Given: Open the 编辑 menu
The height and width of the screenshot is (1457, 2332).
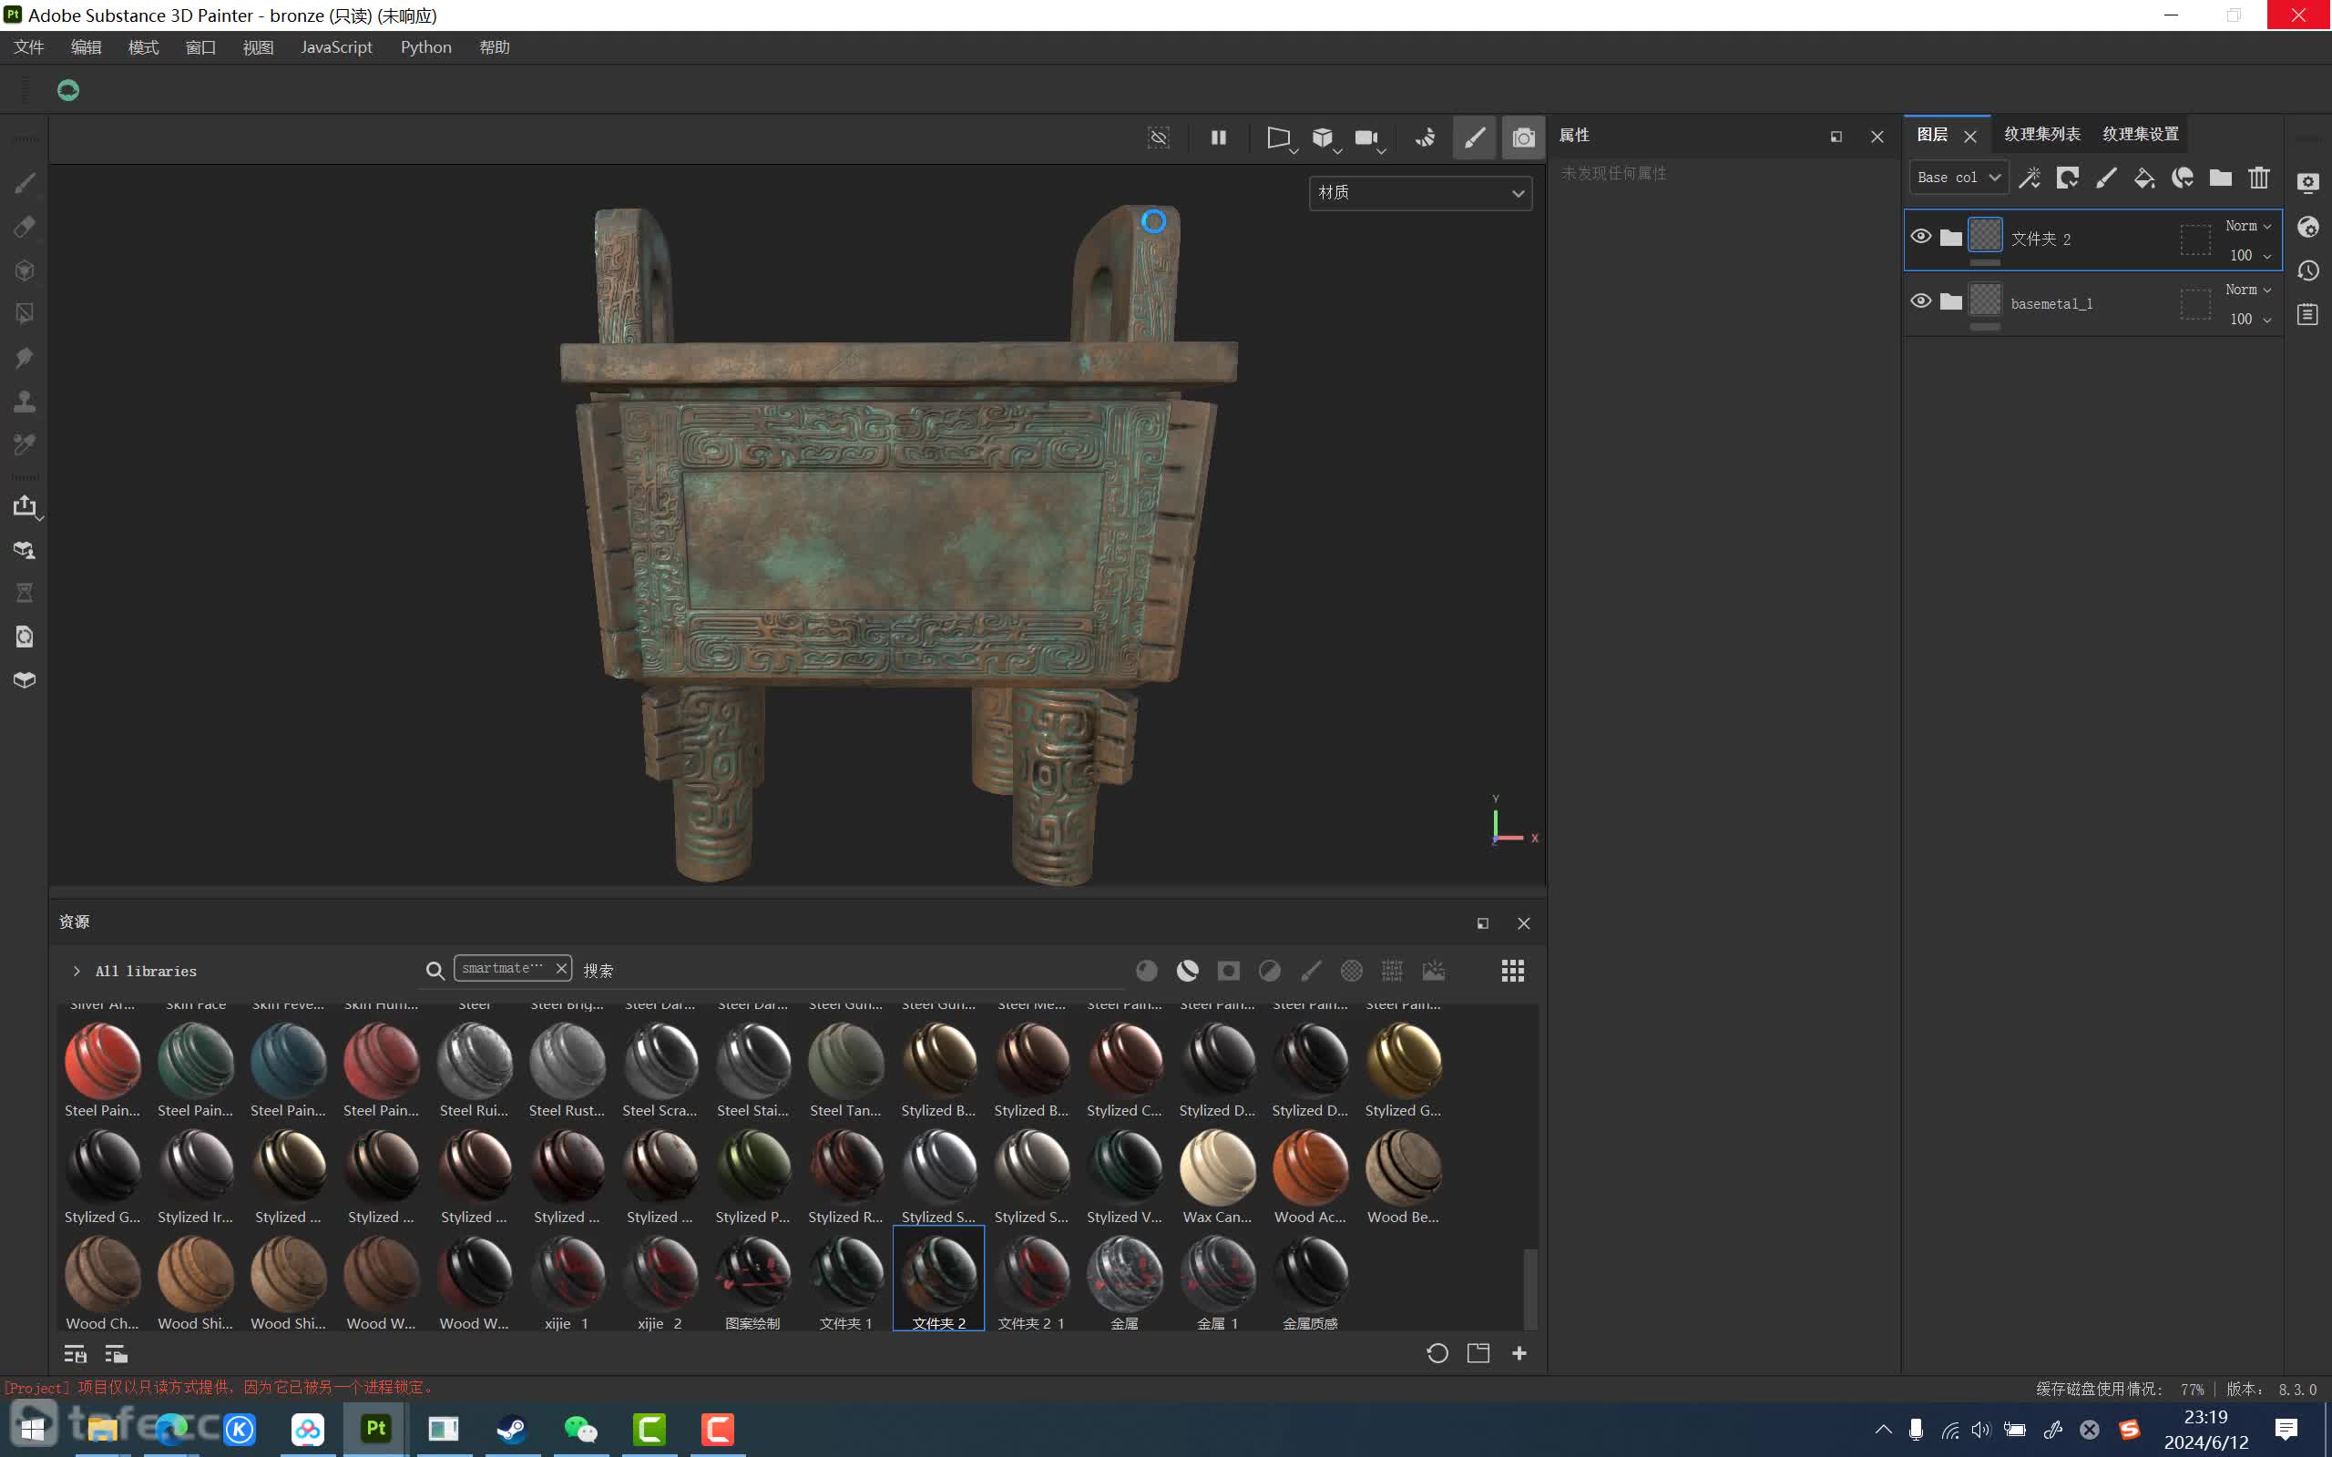Looking at the screenshot, I should (x=86, y=47).
